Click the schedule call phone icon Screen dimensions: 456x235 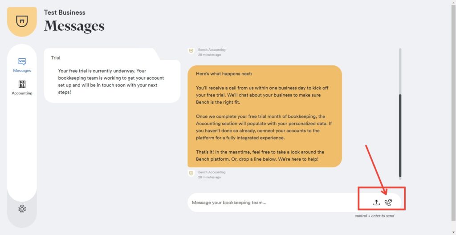388,203
